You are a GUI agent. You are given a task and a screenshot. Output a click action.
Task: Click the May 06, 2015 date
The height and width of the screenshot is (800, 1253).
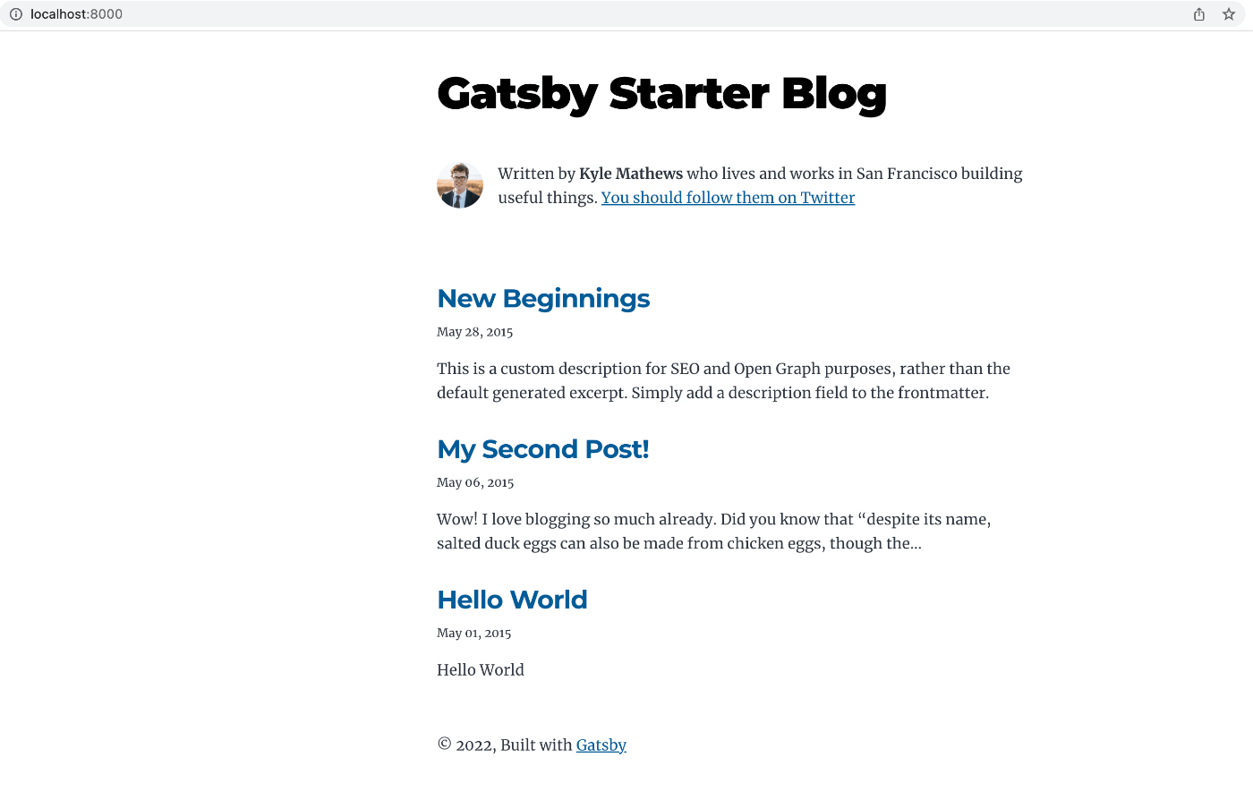[x=474, y=481]
